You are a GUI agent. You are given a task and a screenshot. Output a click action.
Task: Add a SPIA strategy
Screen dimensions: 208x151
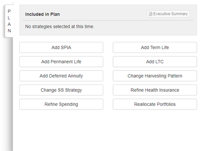click(61, 48)
